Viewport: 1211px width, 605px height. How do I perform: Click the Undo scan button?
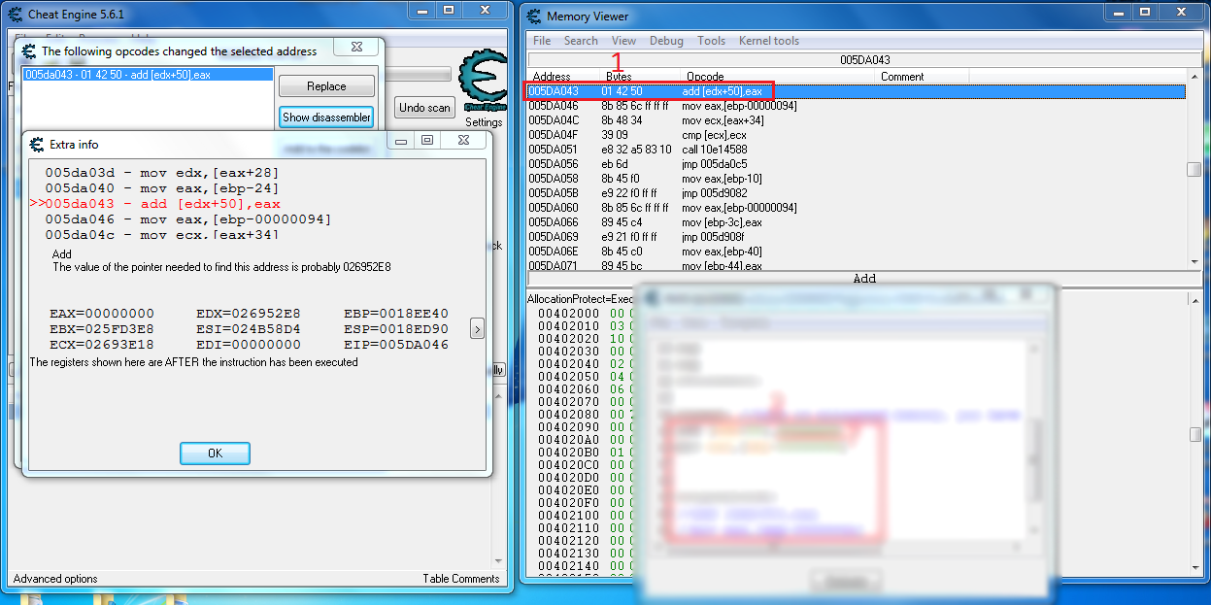pos(425,108)
